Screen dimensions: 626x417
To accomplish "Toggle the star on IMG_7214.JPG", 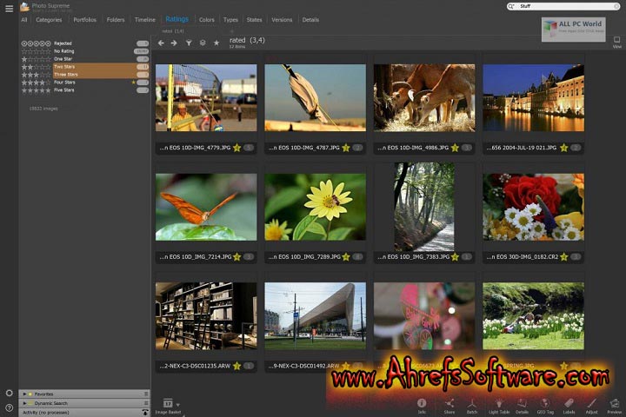I will pyautogui.click(x=236, y=256).
